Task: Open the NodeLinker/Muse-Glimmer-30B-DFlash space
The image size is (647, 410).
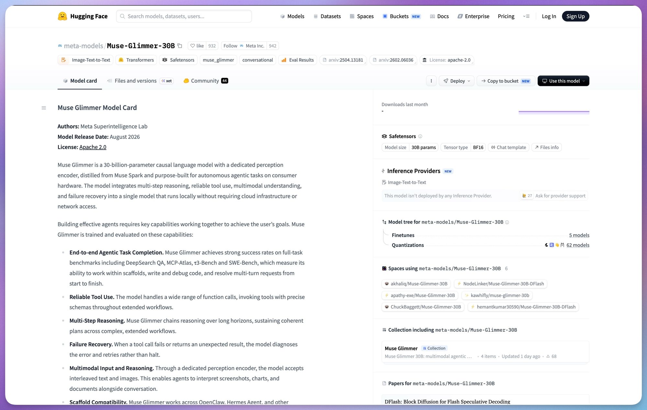Action: (501, 284)
